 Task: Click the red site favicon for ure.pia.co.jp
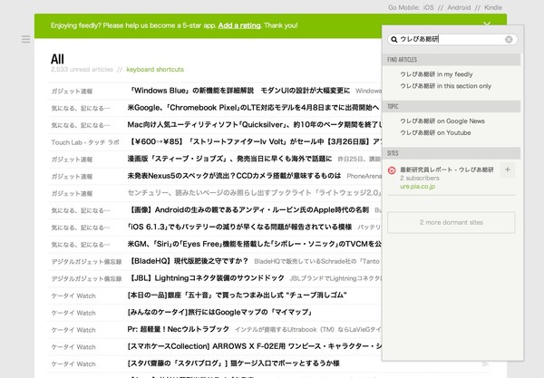(x=392, y=170)
